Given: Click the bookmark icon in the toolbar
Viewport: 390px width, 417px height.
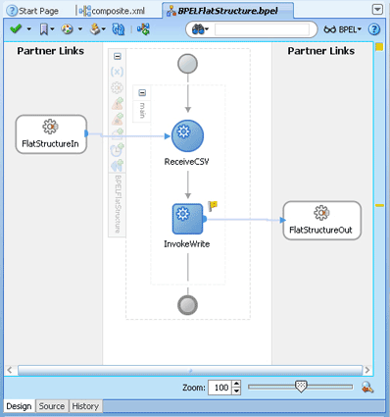Looking at the screenshot, I should coord(43,29).
